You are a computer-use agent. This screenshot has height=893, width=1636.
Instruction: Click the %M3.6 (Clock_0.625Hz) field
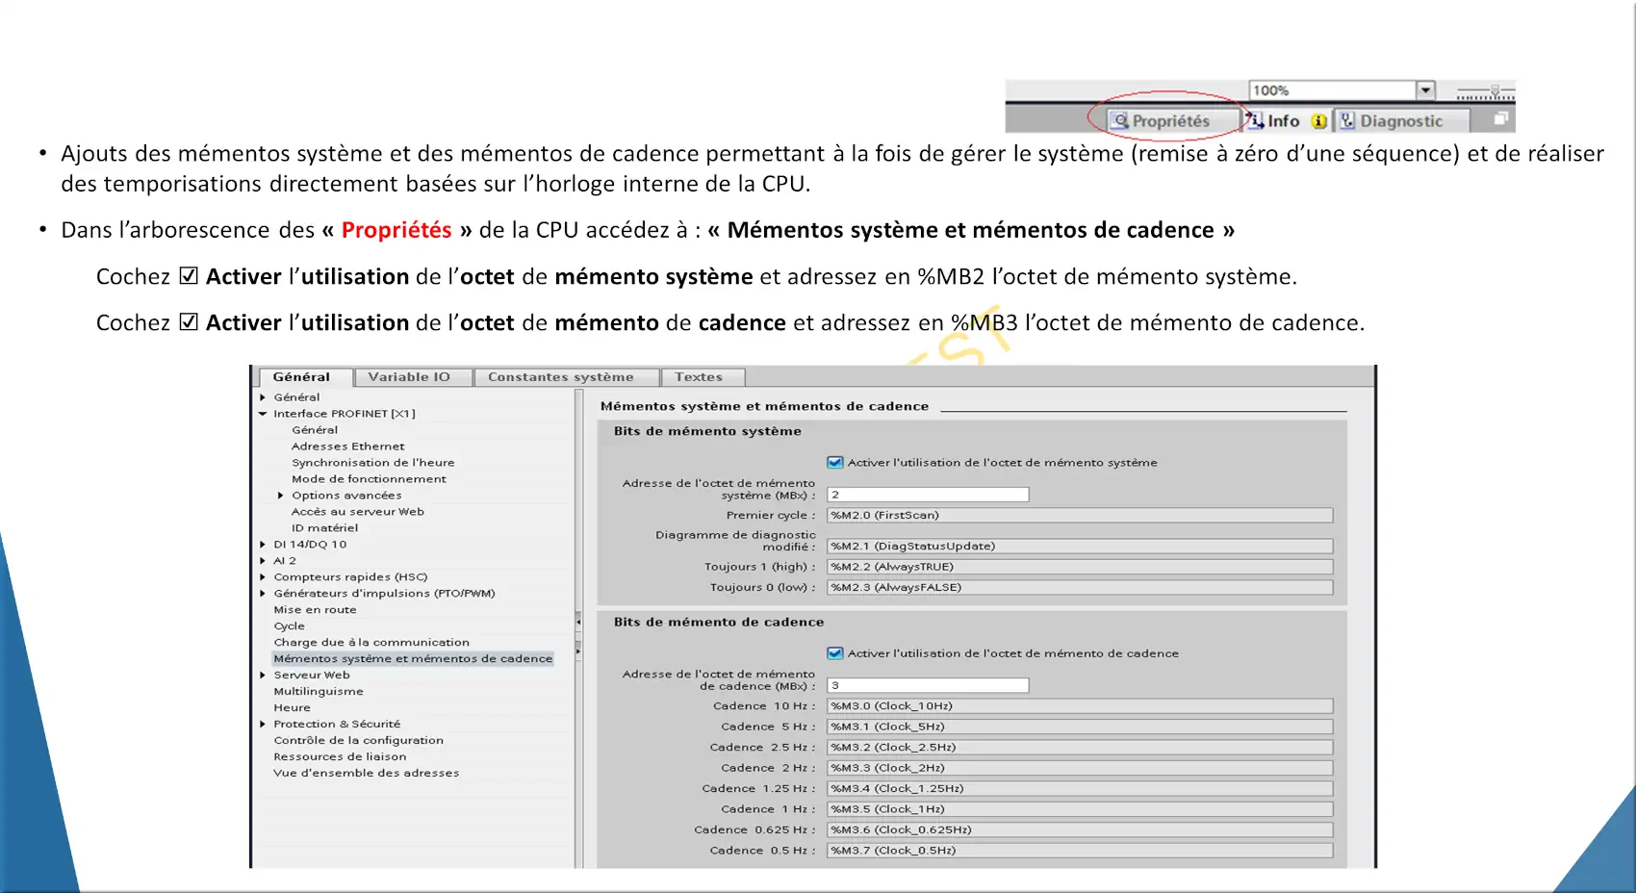(x=1080, y=830)
